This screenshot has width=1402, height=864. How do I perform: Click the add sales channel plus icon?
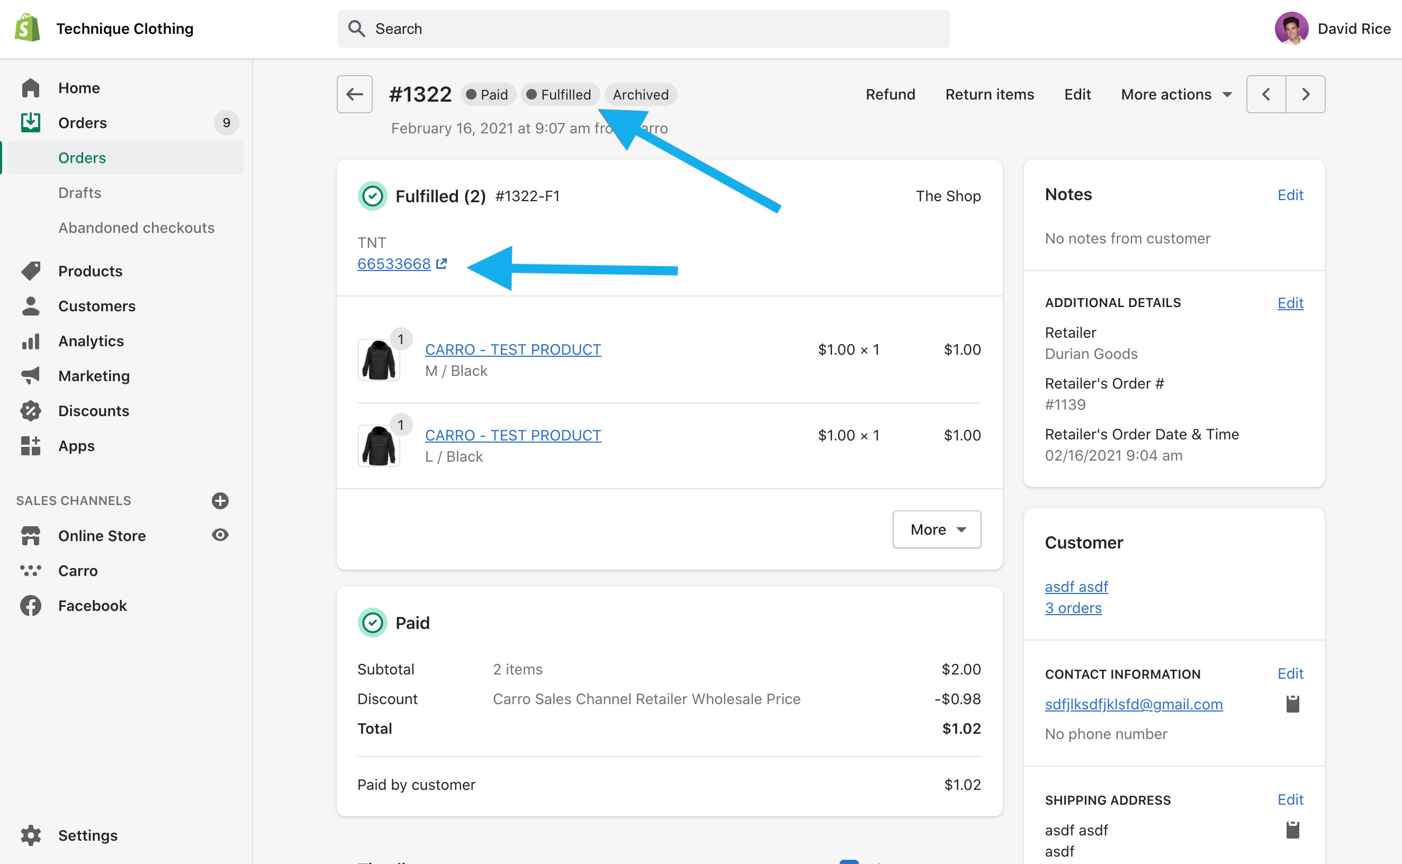coord(220,501)
